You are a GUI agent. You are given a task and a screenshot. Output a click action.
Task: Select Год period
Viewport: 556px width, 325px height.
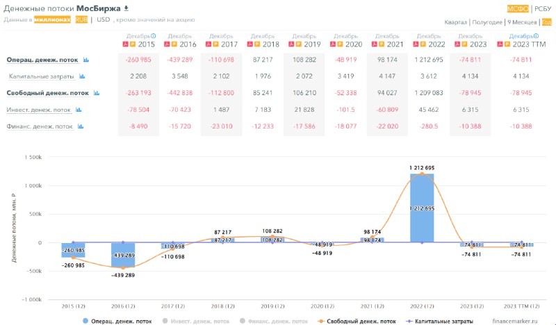point(546,22)
